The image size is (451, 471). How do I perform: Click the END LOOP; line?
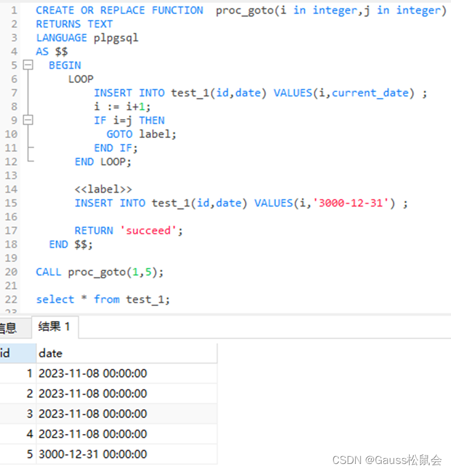pos(103,162)
